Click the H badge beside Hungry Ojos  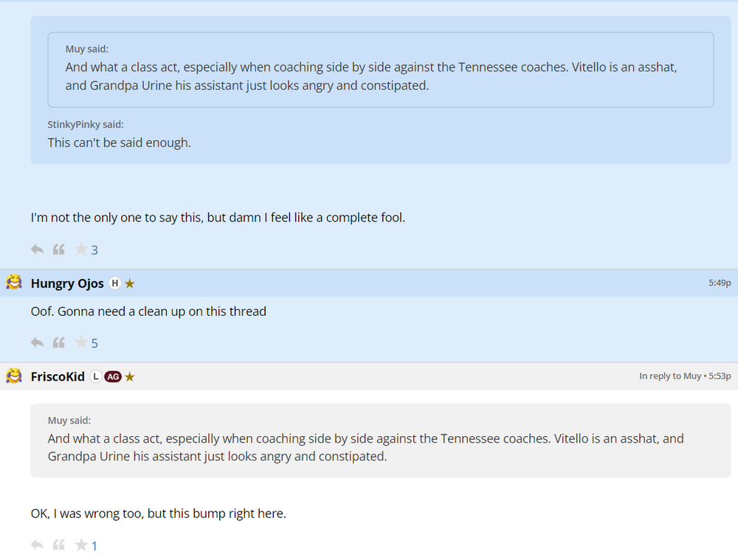114,283
